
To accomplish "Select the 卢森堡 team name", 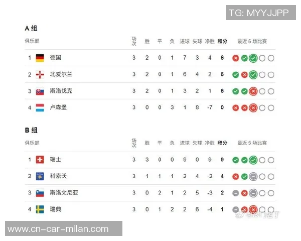I will tap(58, 107).
